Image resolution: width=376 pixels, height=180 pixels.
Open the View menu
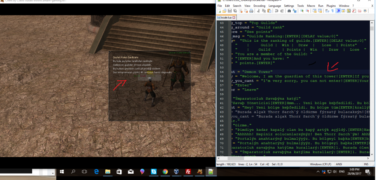click(x=247, y=6)
